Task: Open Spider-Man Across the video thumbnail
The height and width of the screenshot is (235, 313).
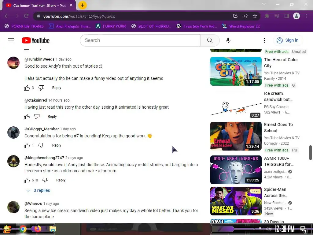Action: coord(236,201)
